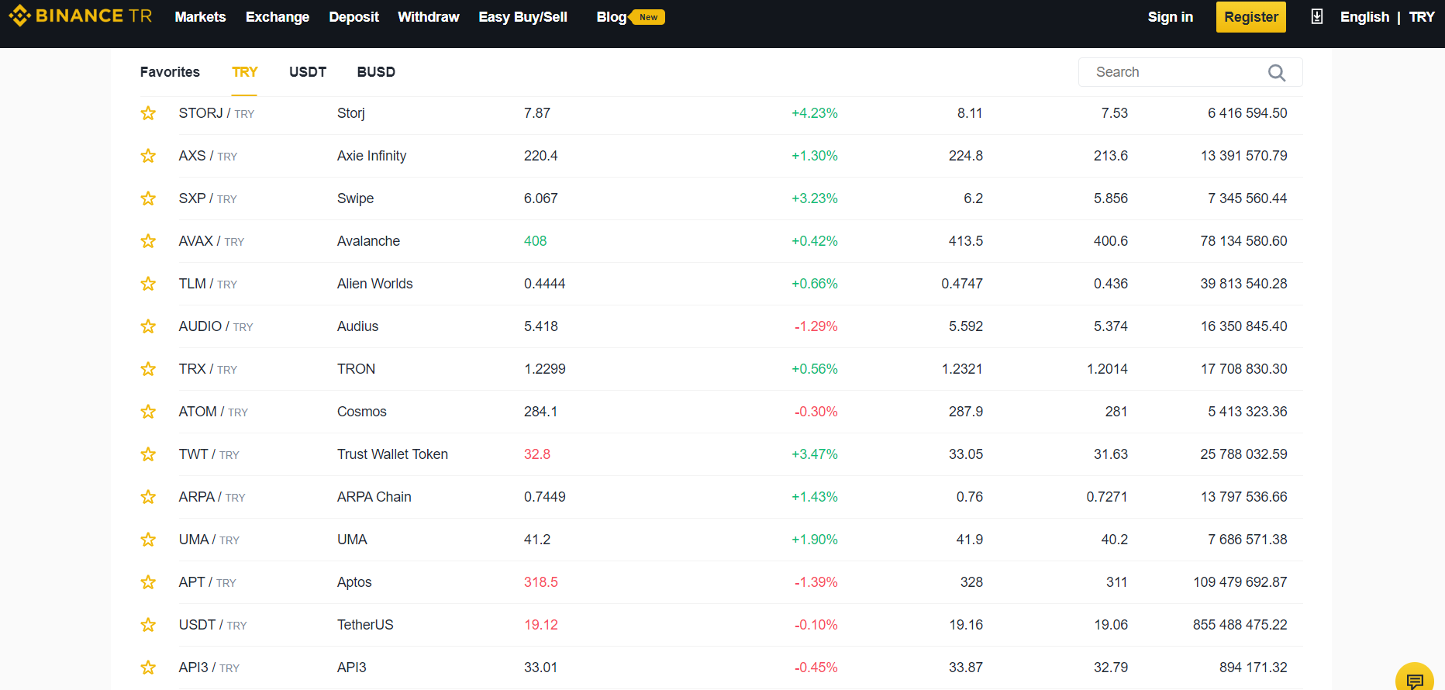Toggle the AXS / TRY favorite star
The image size is (1445, 690).
(x=148, y=156)
